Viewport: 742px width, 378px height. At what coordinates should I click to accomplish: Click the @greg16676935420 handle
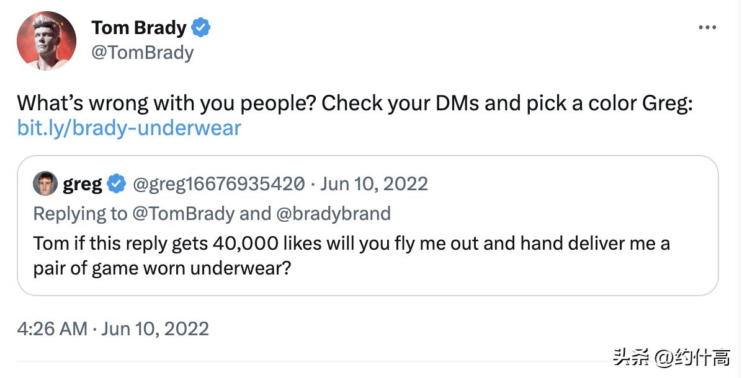click(219, 184)
